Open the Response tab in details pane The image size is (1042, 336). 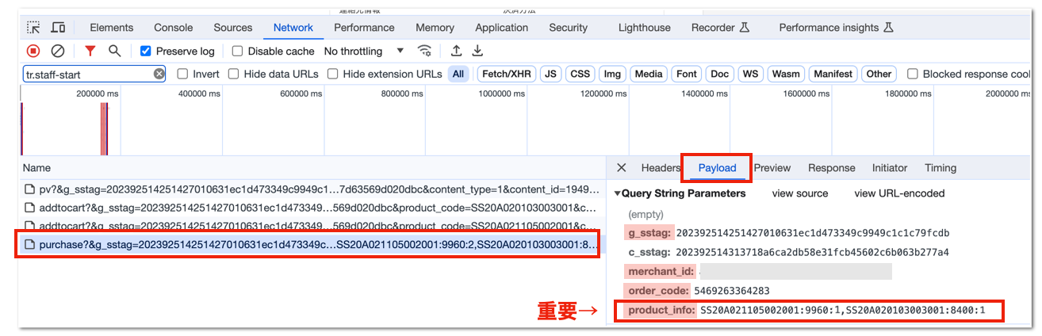(x=831, y=168)
